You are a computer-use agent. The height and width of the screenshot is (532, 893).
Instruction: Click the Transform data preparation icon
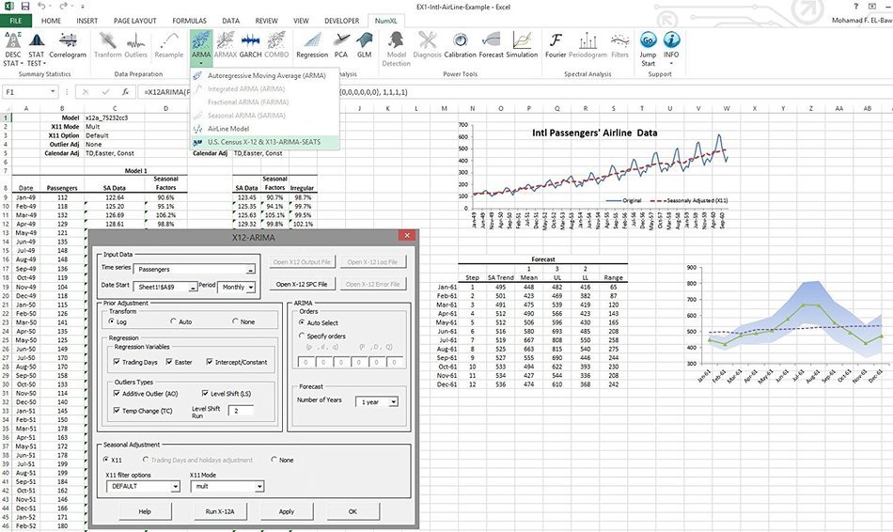(x=108, y=45)
